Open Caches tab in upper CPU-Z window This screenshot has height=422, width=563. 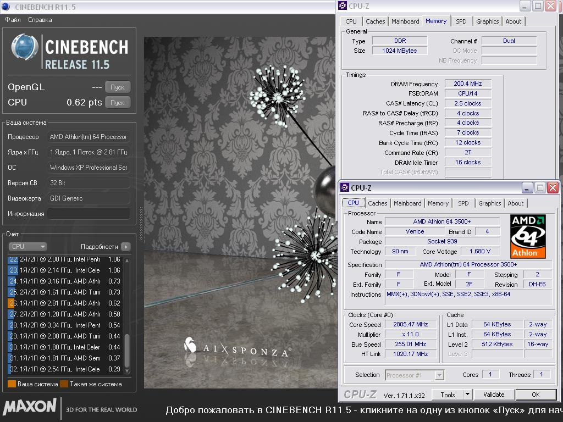[375, 21]
